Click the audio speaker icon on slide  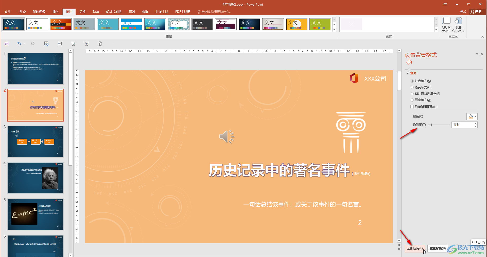[x=227, y=137]
